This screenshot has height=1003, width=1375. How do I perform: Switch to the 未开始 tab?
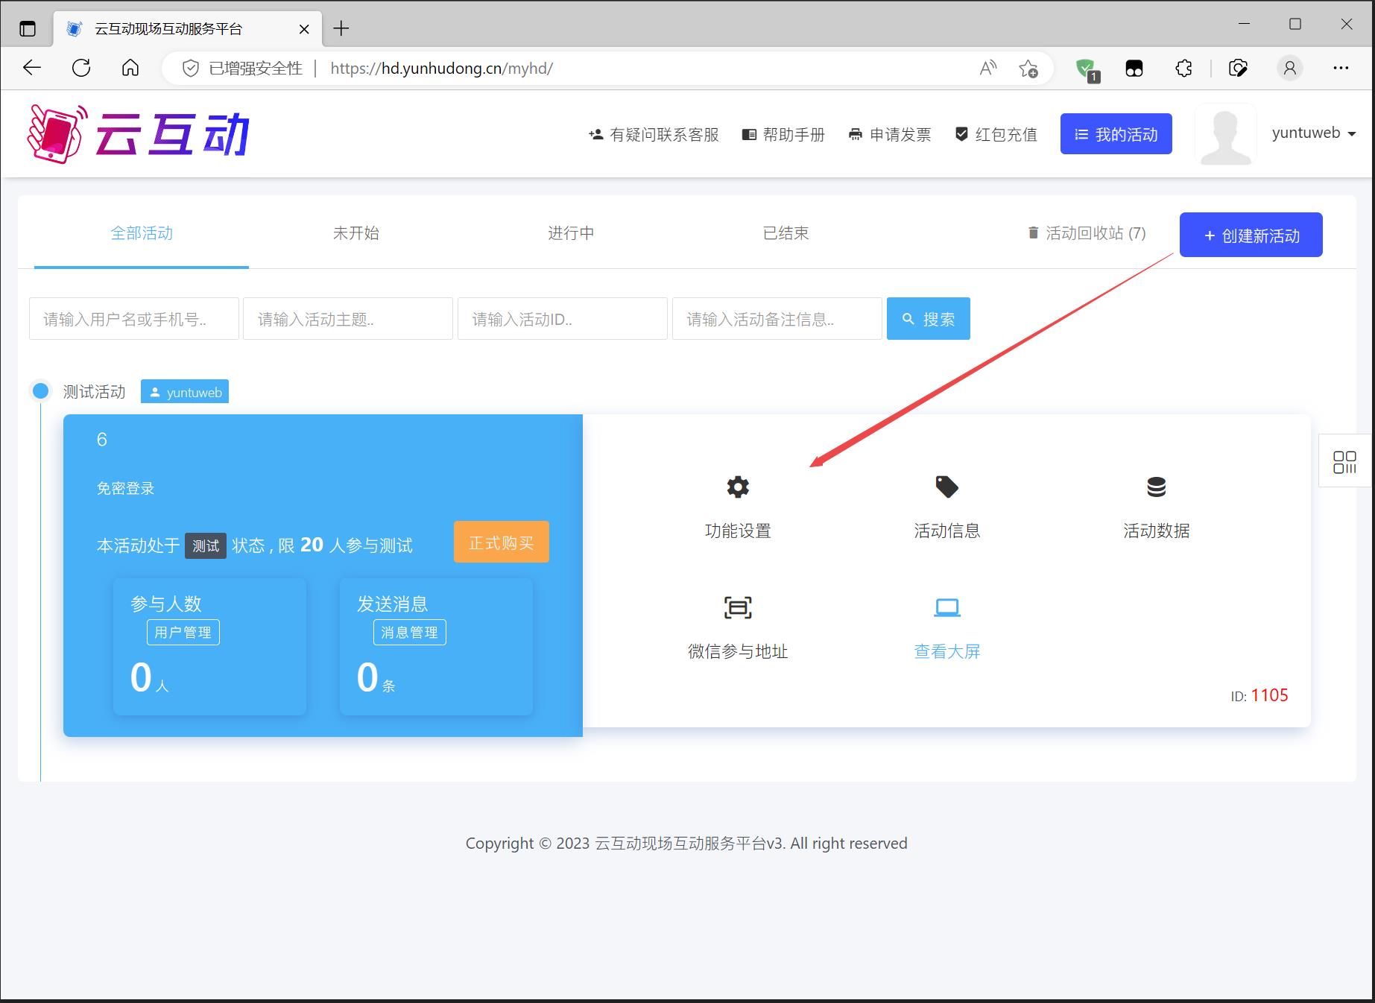(355, 233)
